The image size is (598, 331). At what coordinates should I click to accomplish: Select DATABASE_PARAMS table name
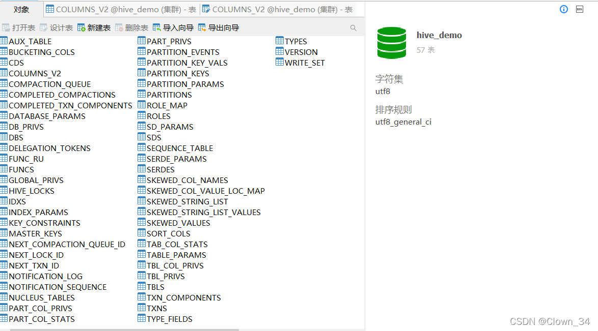(47, 116)
